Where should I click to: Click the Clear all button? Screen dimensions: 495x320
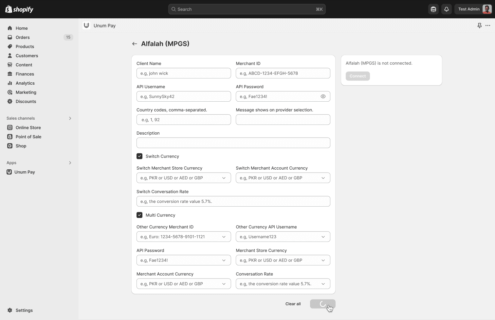[x=293, y=304]
